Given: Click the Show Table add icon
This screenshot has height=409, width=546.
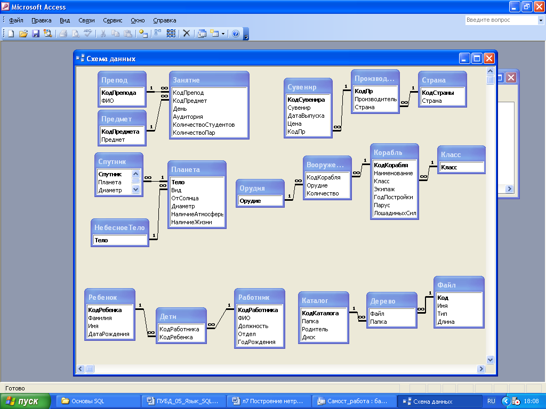Looking at the screenshot, I should click(x=143, y=34).
